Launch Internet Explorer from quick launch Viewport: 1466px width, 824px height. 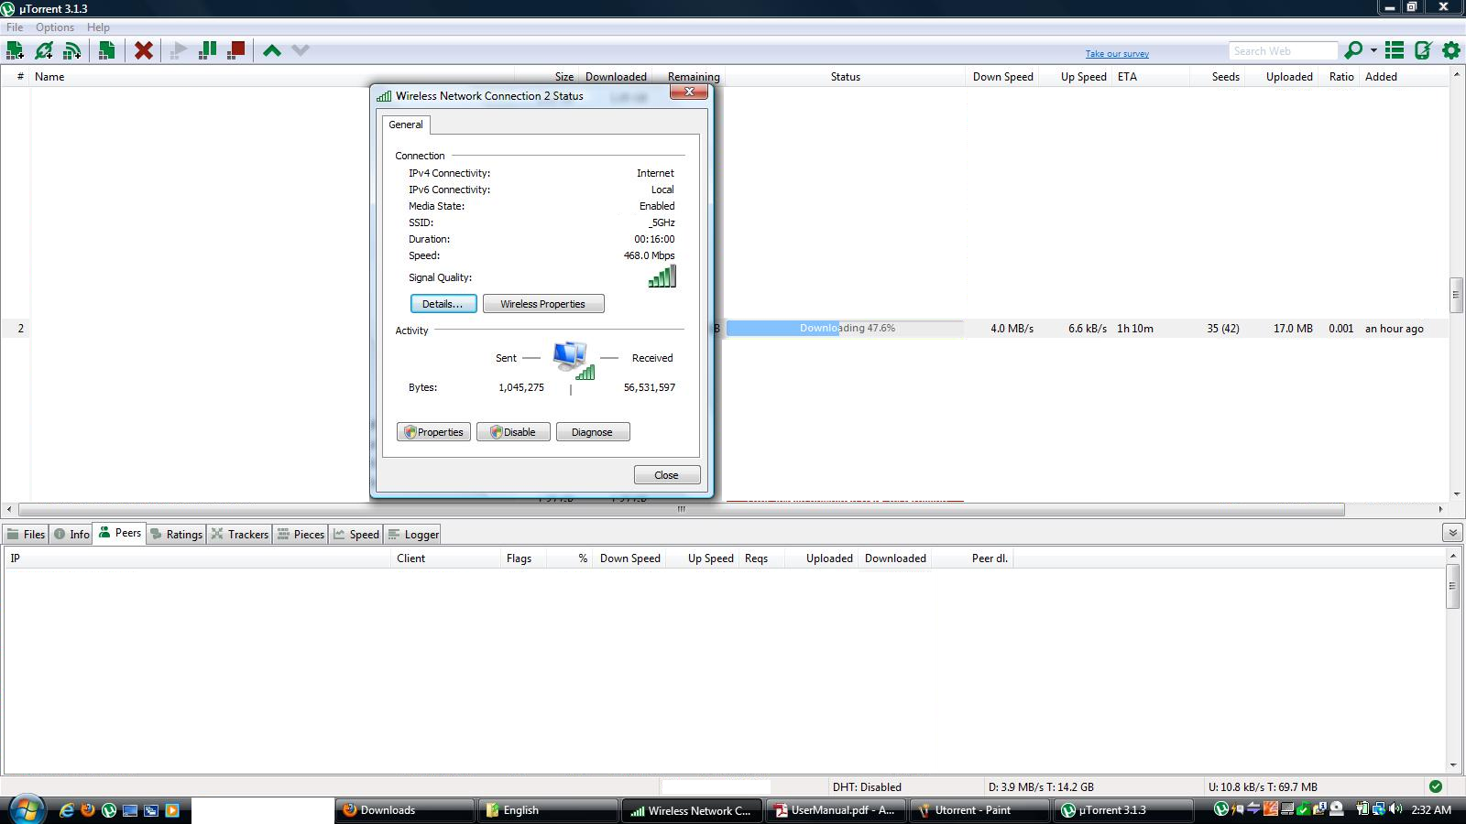pos(67,810)
